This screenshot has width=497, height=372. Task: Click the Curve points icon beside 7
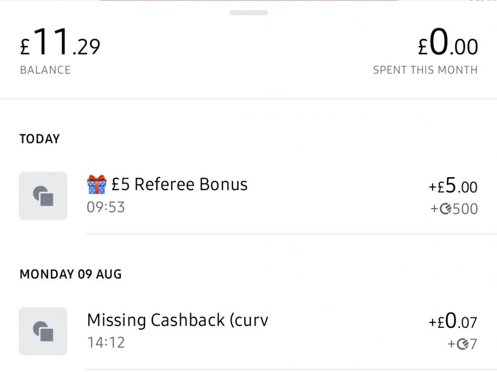pyautogui.click(x=463, y=344)
